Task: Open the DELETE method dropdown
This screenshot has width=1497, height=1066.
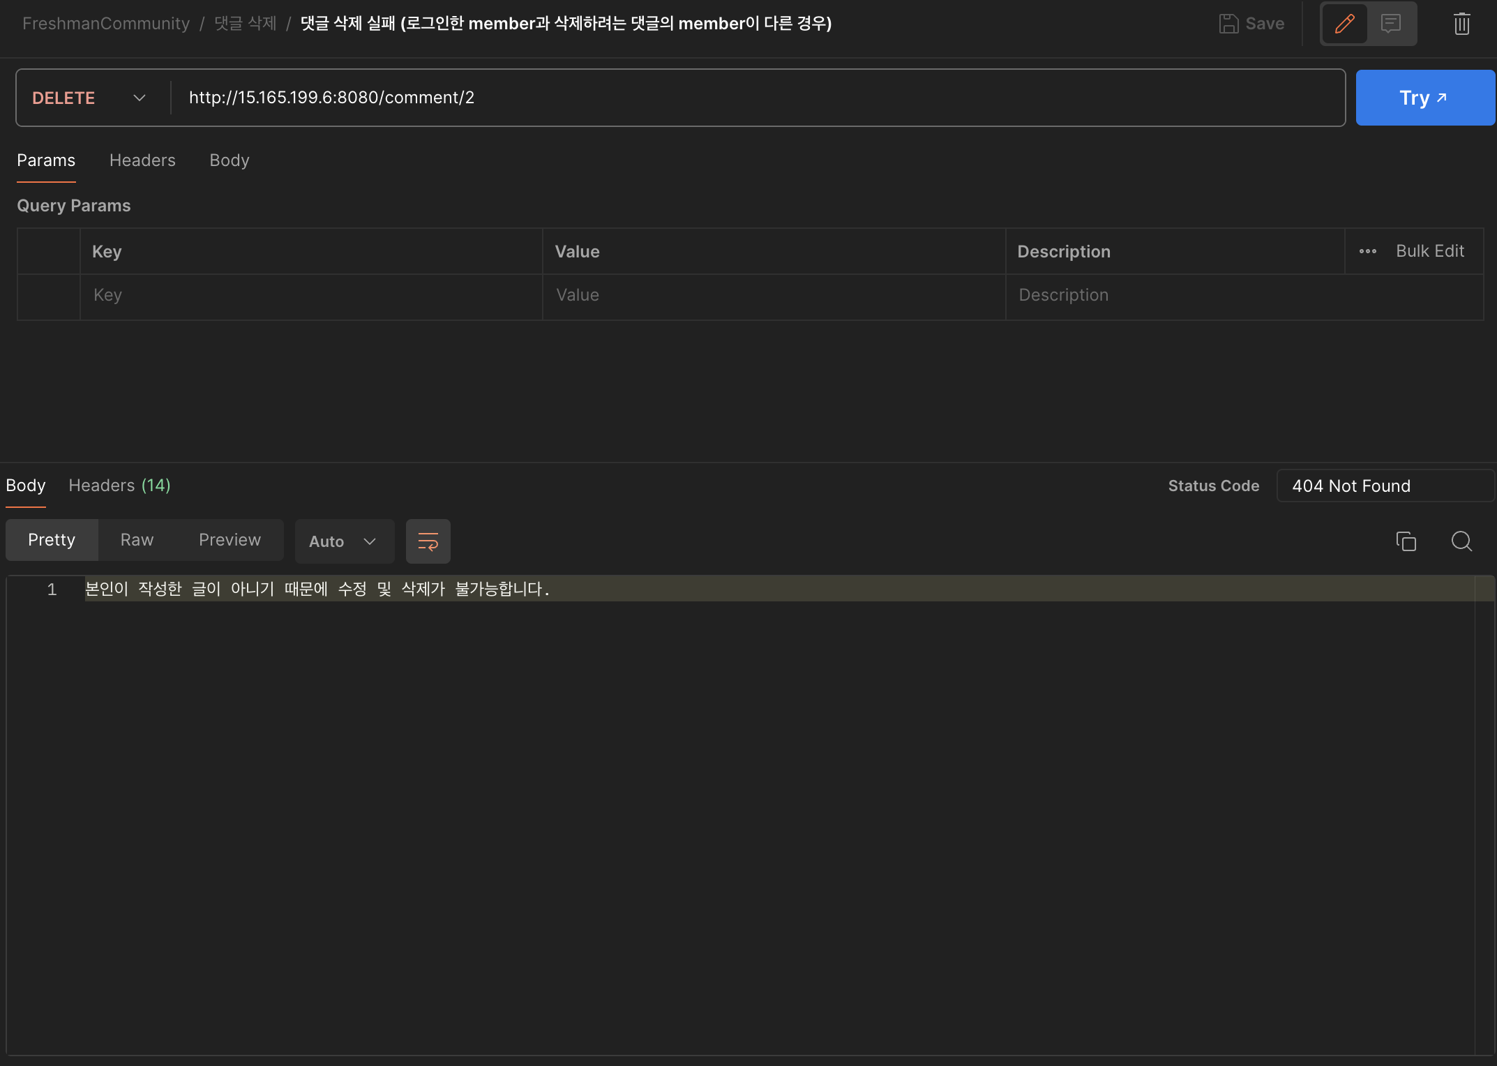Action: (89, 98)
